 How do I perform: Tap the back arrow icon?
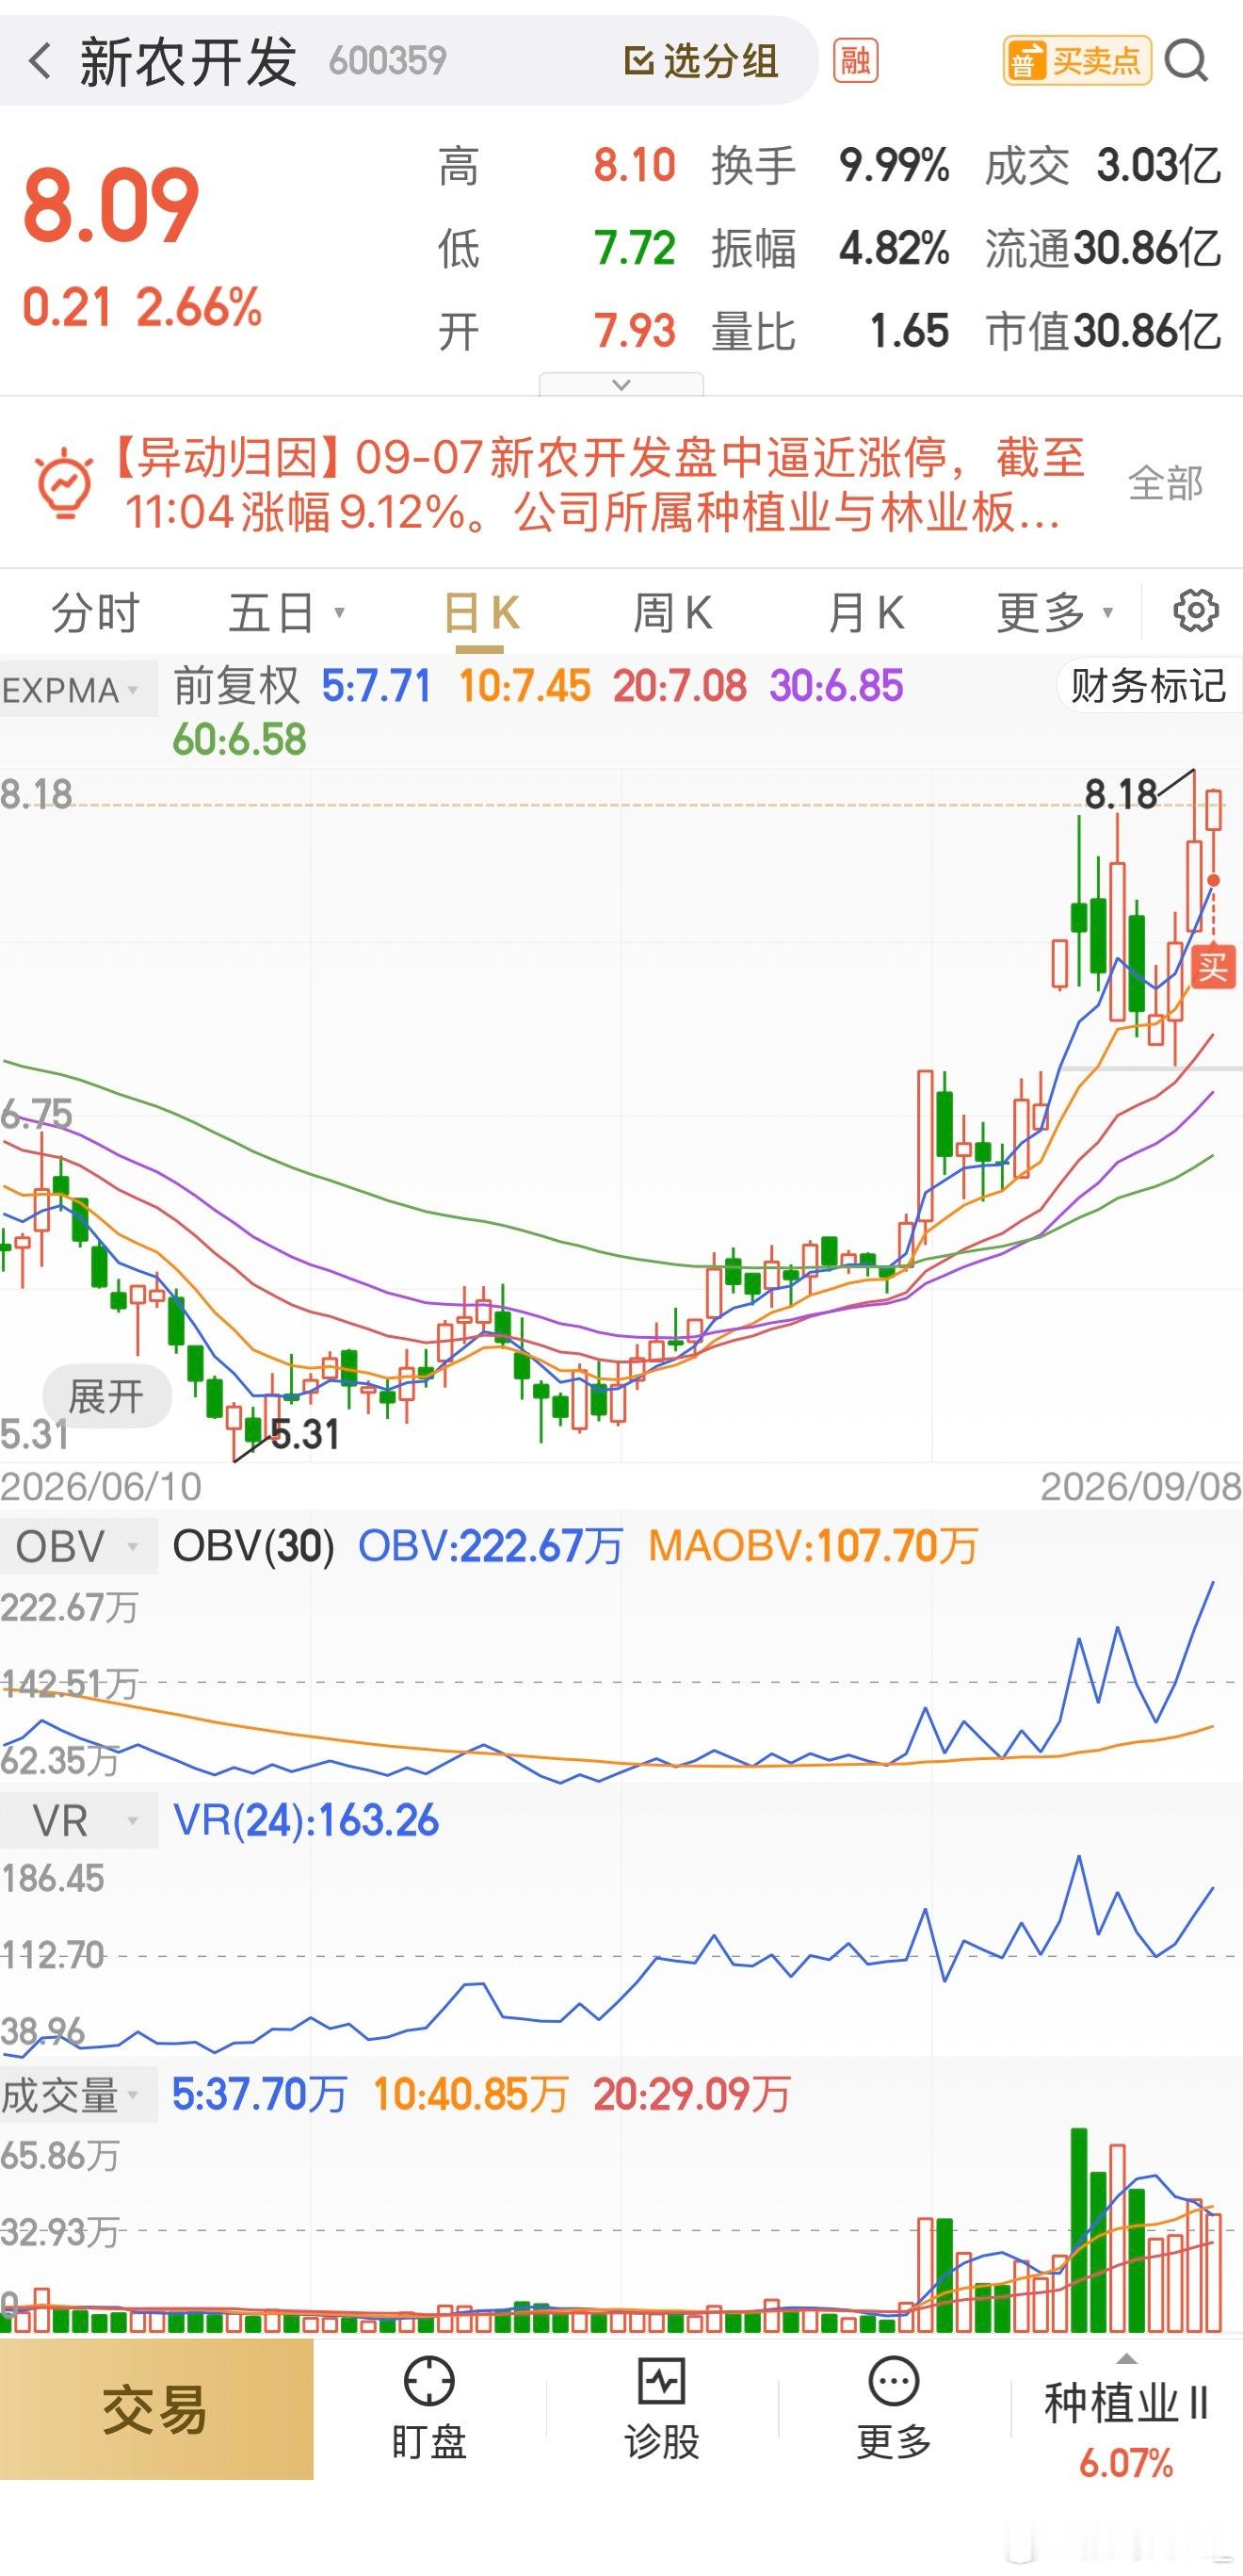(40, 61)
